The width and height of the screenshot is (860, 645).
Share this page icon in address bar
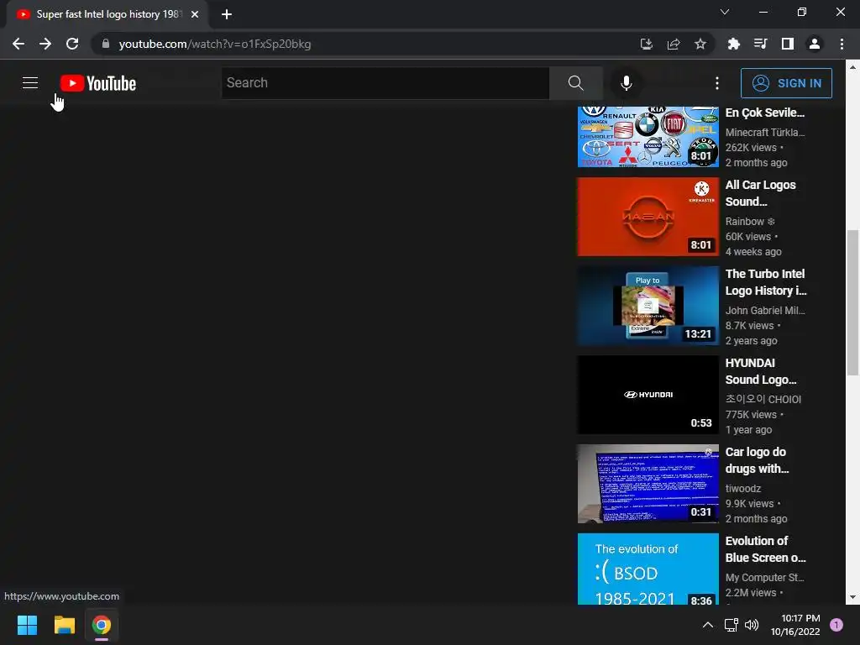pos(674,44)
